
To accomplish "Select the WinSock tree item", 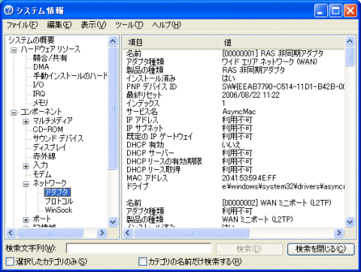I will pyautogui.click(x=59, y=210).
